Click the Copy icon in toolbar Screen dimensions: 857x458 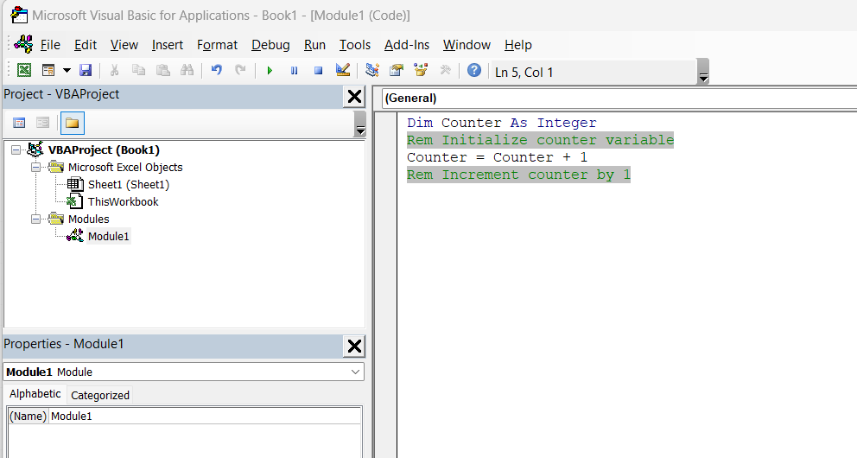[x=139, y=71]
